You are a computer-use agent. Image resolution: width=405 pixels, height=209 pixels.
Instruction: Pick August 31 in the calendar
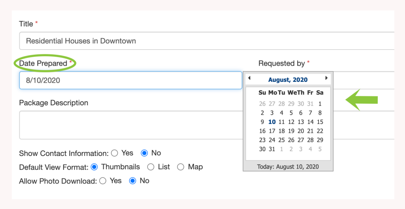272,149
